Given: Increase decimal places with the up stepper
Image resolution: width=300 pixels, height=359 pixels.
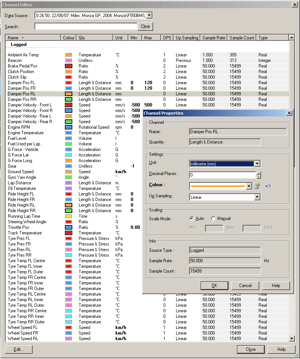Looking at the screenshot, I should point(258,173).
